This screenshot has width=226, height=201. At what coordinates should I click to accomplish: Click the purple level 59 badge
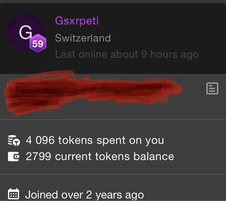tap(38, 43)
